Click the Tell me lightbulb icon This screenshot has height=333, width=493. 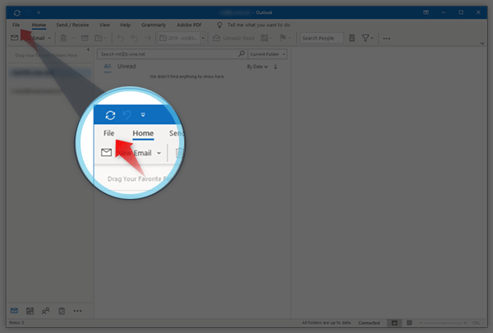219,25
